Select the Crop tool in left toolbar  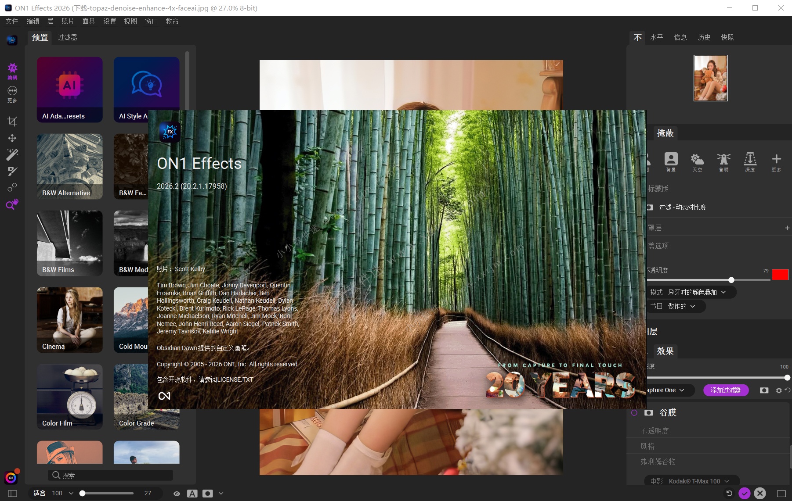[x=12, y=122]
